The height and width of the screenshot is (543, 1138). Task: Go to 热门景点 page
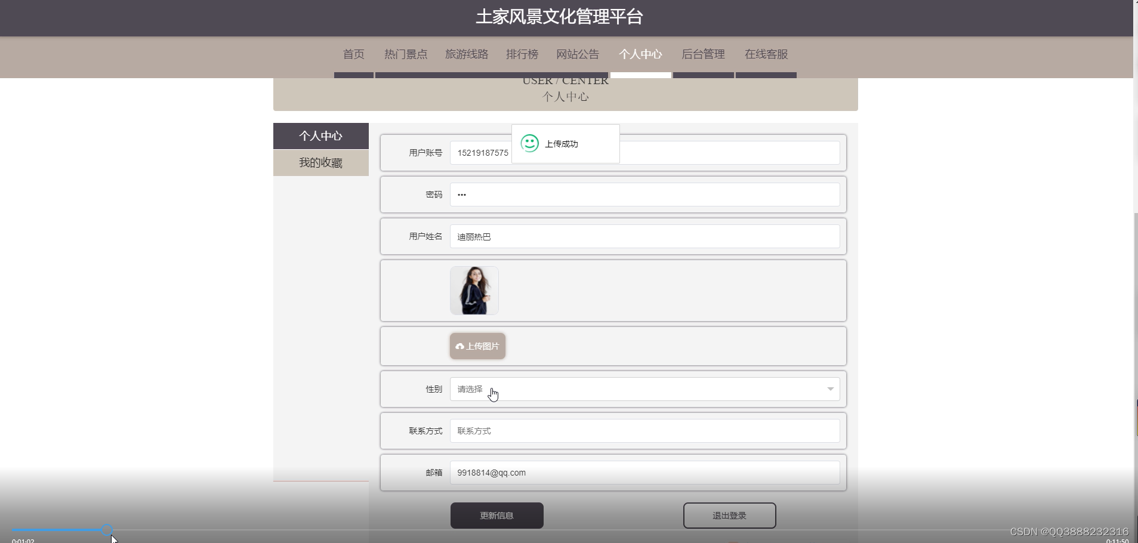point(406,54)
